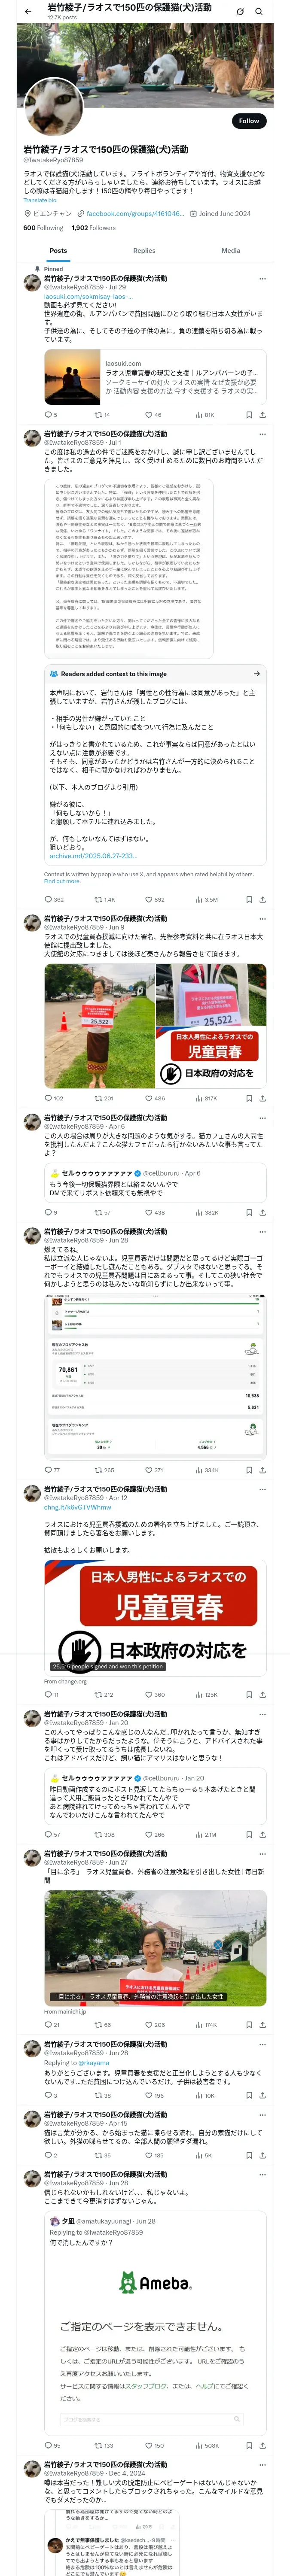This screenshot has width=290, height=2576.
Task: Click Translate bio link
Action: click(x=40, y=200)
